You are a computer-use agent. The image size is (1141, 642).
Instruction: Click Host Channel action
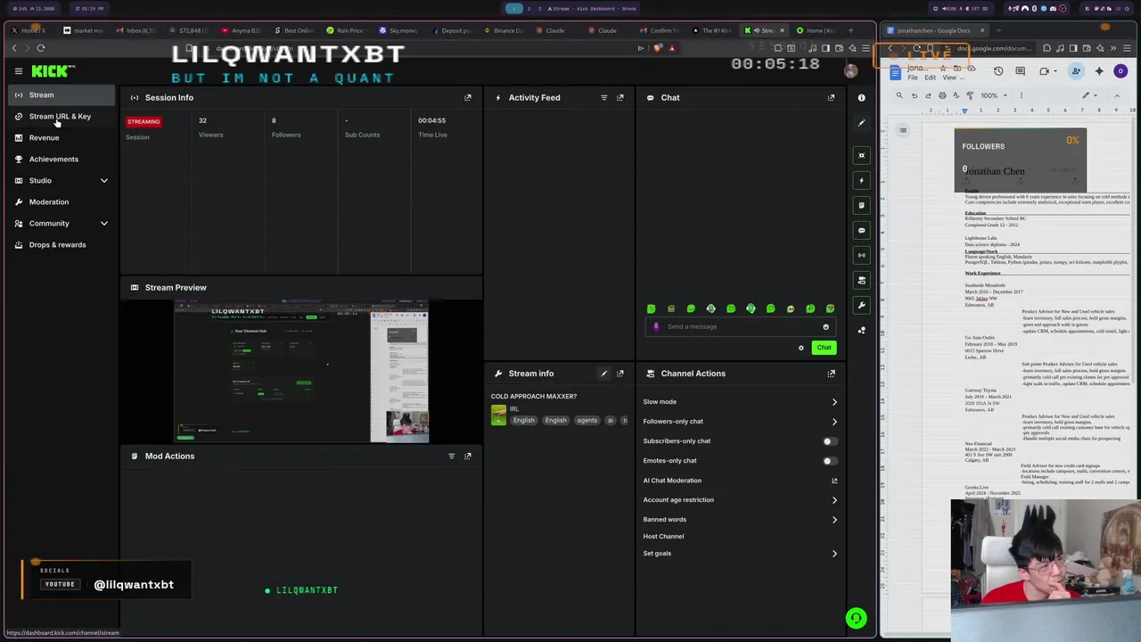pos(663,537)
